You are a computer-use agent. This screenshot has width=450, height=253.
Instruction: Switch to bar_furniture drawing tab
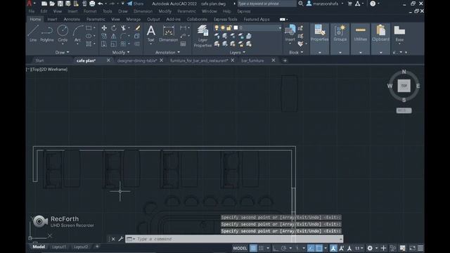(252, 60)
